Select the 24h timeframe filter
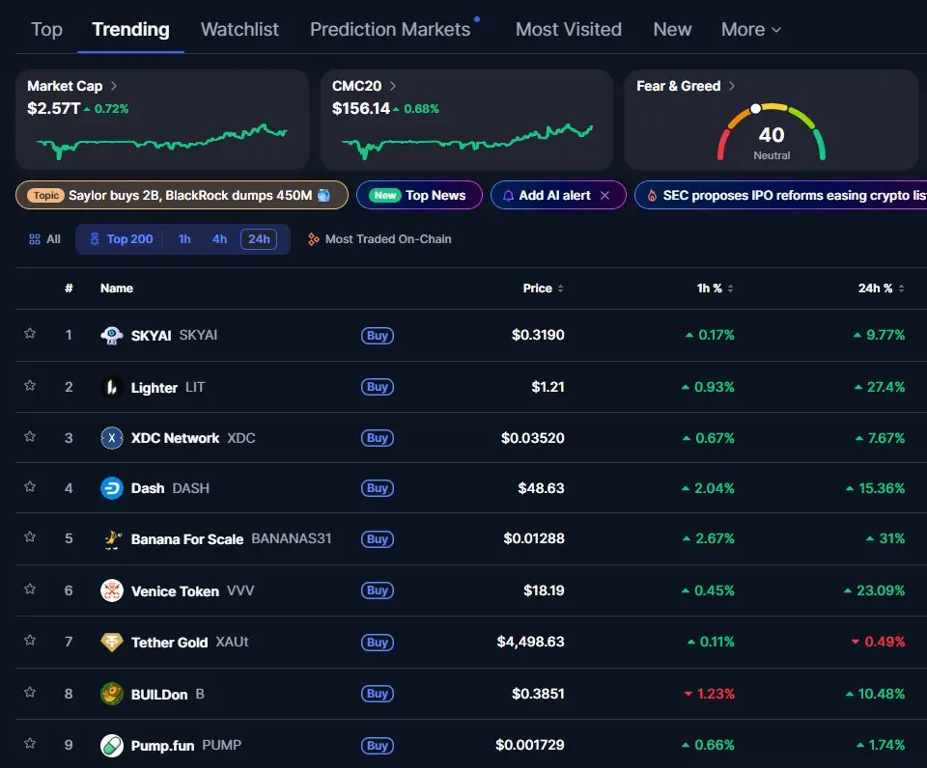The image size is (927, 768). click(x=259, y=239)
